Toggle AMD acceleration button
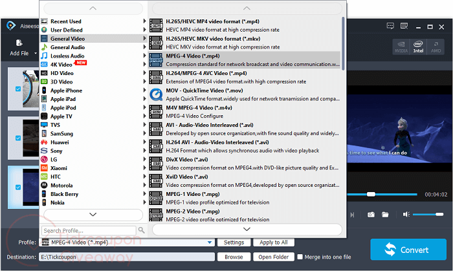453x271 pixels. pos(436,47)
